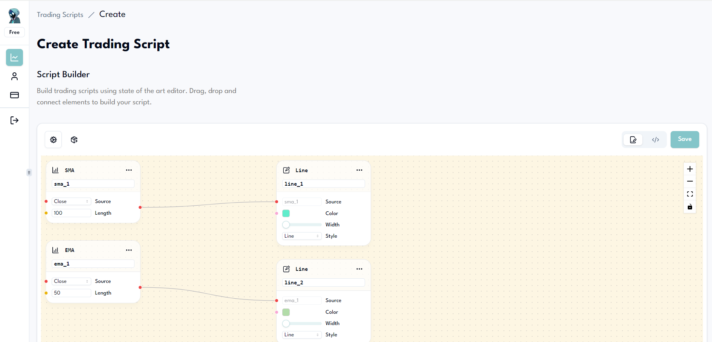Toggle canvas interactivity lock

click(x=690, y=207)
